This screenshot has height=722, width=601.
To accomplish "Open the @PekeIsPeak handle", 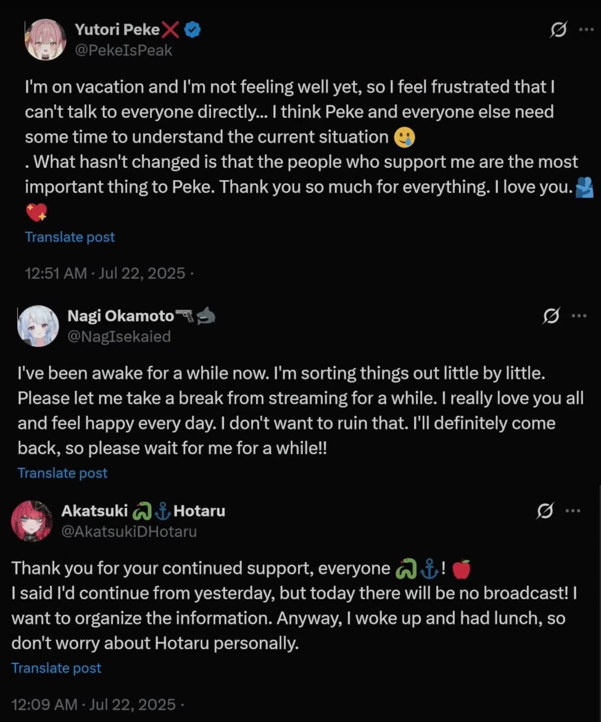I will tap(123, 50).
